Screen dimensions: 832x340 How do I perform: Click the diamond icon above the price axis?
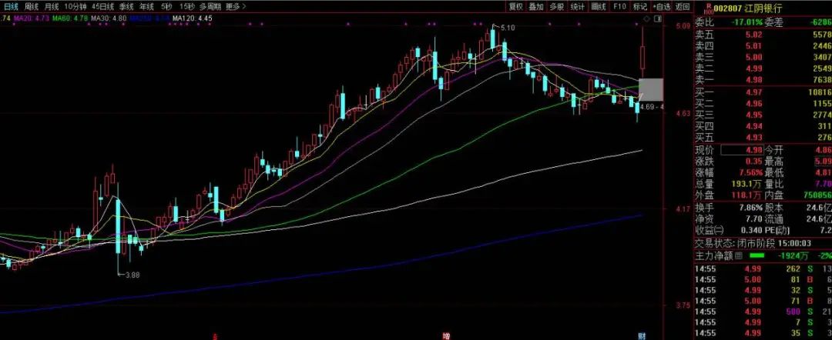646,18
